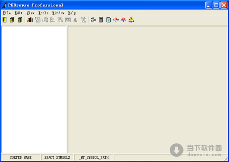Screen dimensions: 229x162
Task: Click the grayed tree view icon
Action: (53, 20)
